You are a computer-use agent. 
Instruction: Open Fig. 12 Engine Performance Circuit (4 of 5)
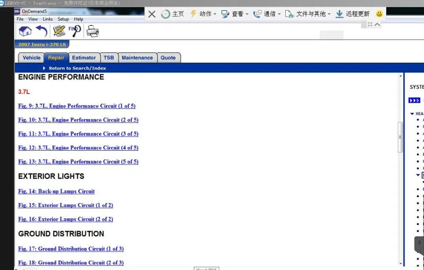78,148
